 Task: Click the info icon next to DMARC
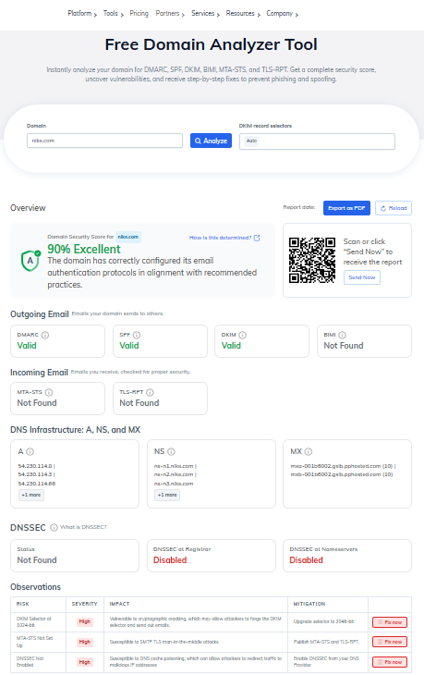(45, 335)
